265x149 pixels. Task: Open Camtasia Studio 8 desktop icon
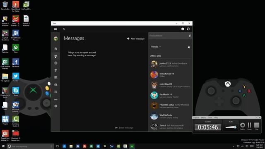point(16,121)
